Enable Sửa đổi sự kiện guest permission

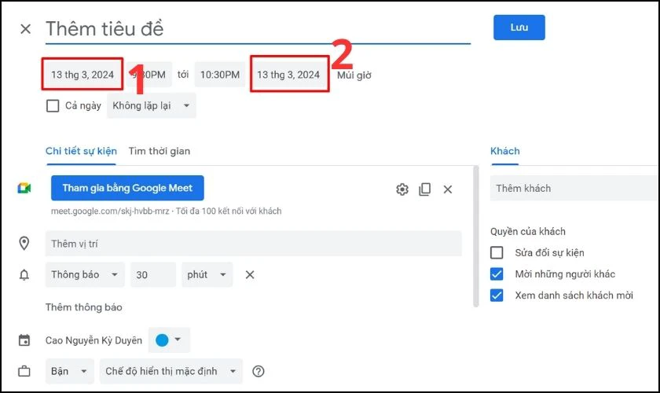pos(497,253)
